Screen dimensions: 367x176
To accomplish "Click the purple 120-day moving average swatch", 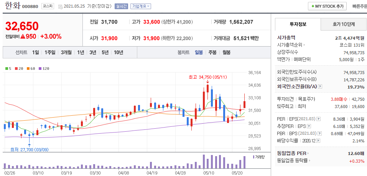I will pyautogui.click(x=40, y=69).
